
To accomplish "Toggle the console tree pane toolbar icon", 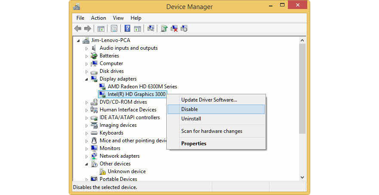I will pyautogui.click(x=101, y=29).
